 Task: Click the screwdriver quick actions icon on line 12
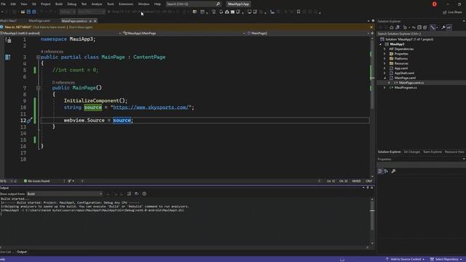[29, 120]
